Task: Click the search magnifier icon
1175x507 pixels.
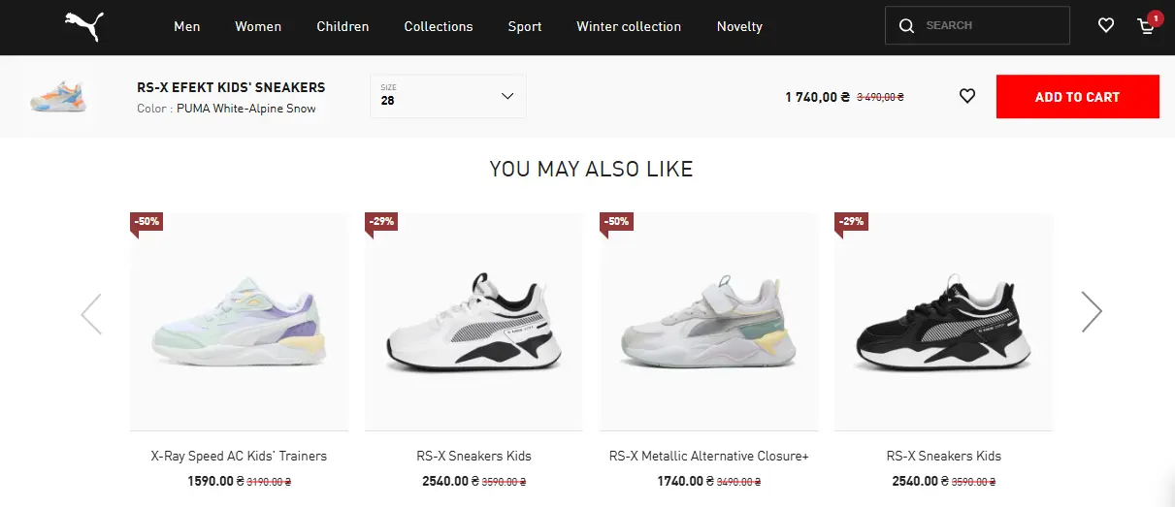Action: click(907, 26)
